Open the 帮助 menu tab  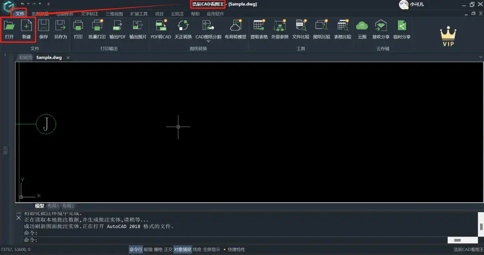tap(195, 14)
